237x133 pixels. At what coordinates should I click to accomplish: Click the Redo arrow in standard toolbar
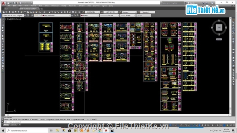(x=44, y=12)
